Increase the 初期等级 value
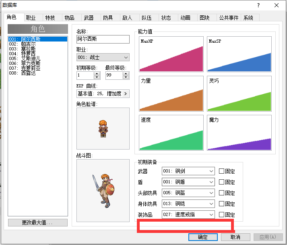 click(x=97, y=74)
